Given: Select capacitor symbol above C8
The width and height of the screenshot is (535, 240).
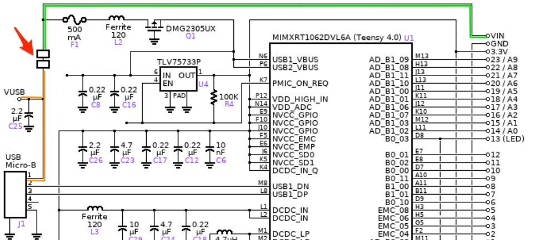Looking at the screenshot, I should (x=82, y=94).
